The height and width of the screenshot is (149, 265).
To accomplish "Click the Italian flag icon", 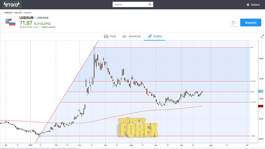I will pos(248,5).
